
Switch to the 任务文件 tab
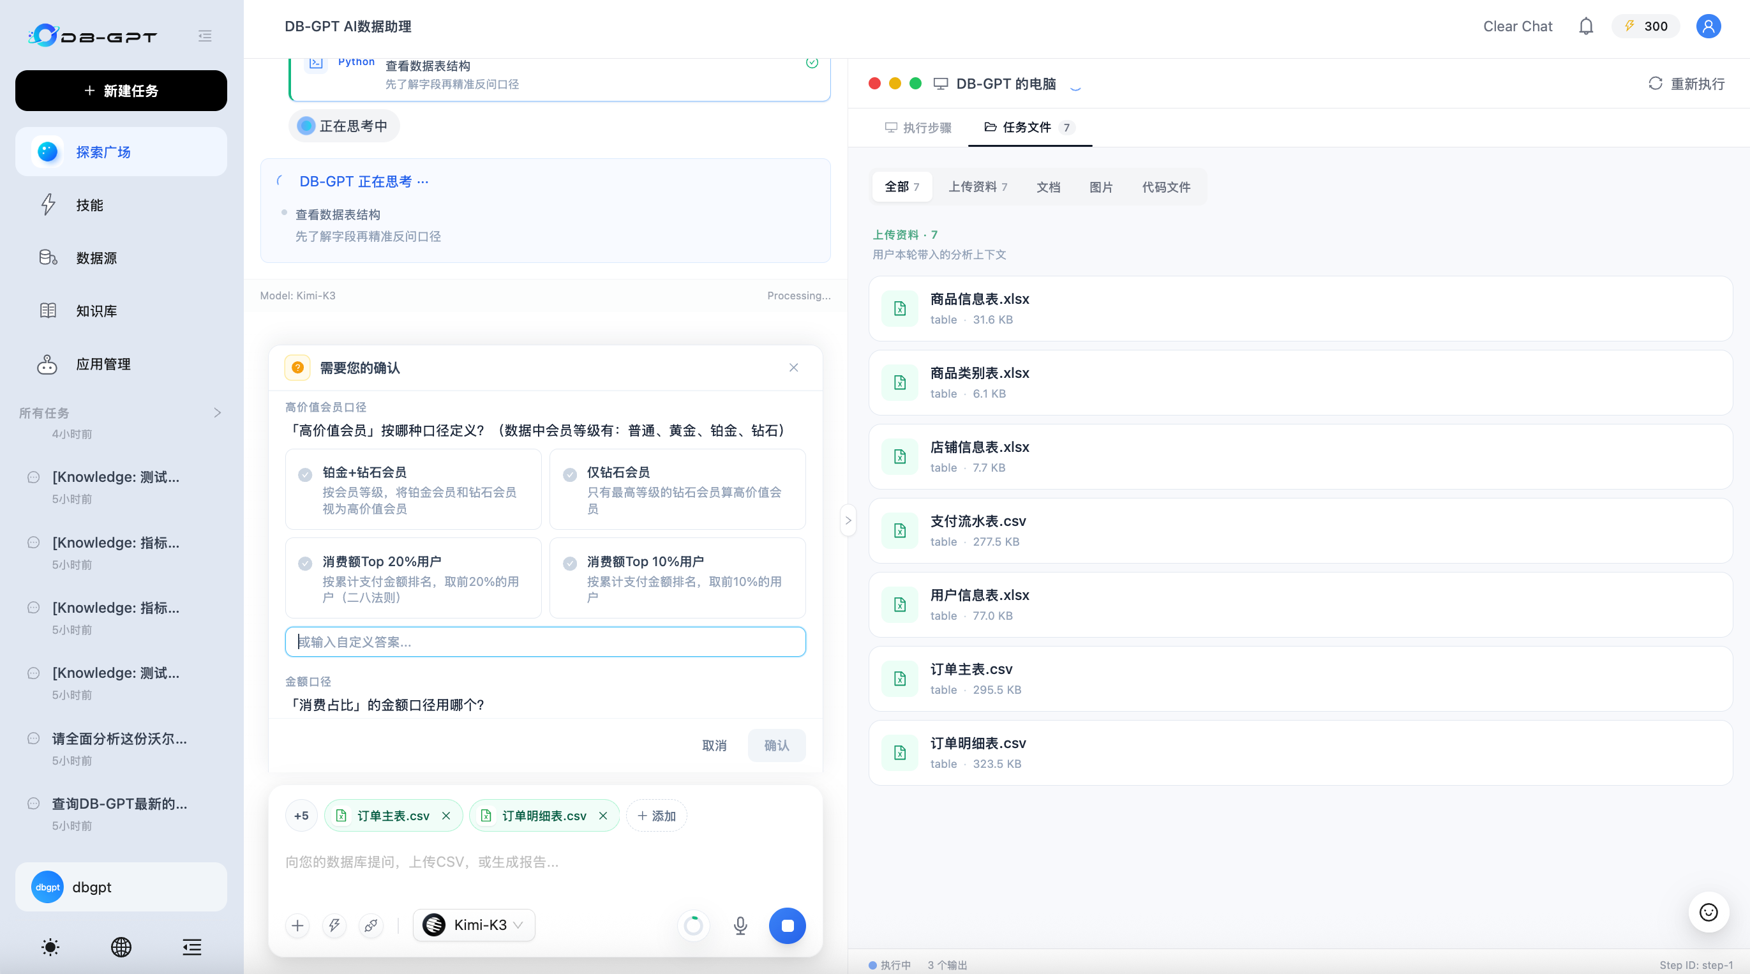(x=1030, y=128)
